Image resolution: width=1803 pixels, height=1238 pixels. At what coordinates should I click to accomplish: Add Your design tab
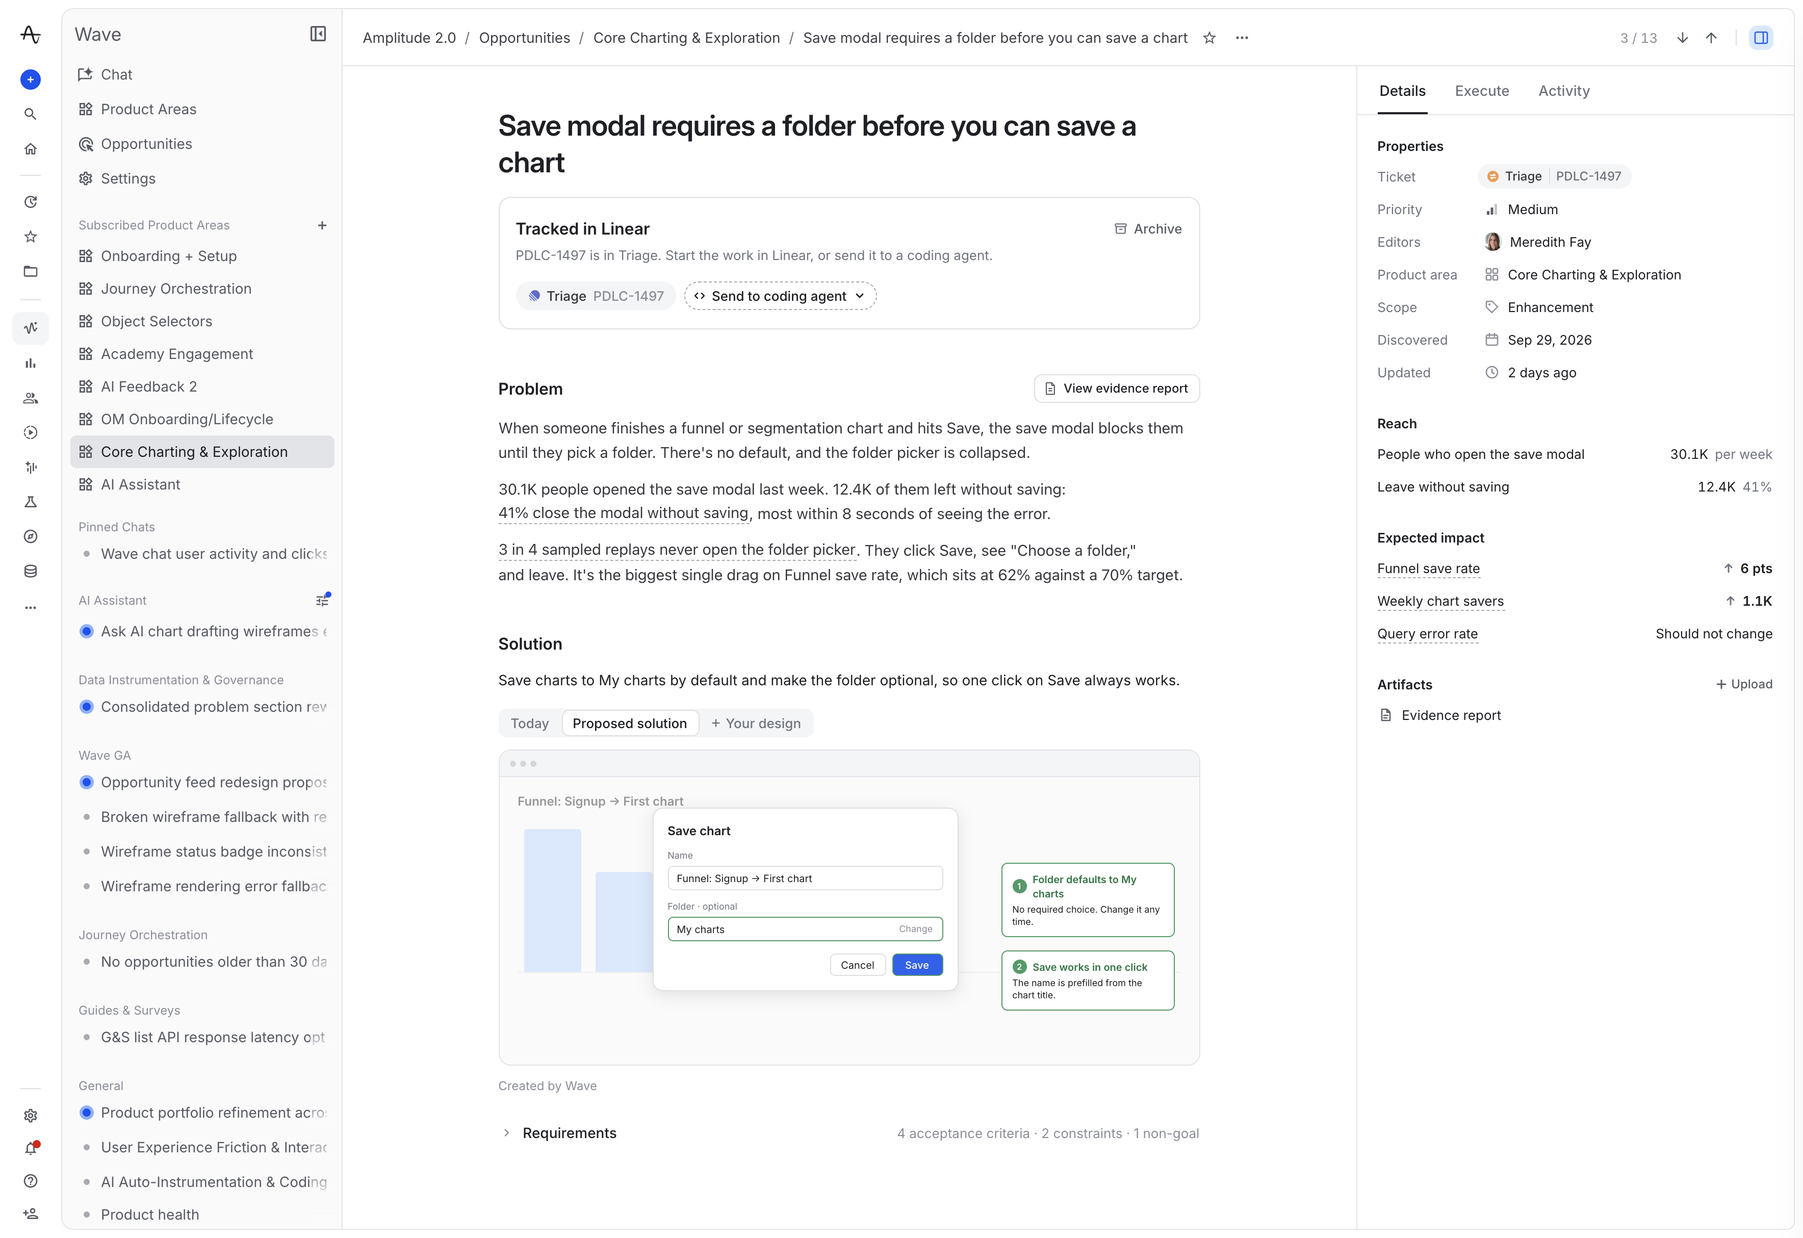[756, 724]
